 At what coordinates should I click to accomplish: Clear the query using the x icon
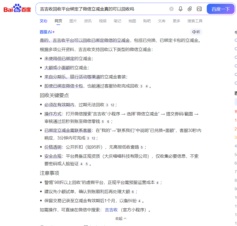(171, 9)
